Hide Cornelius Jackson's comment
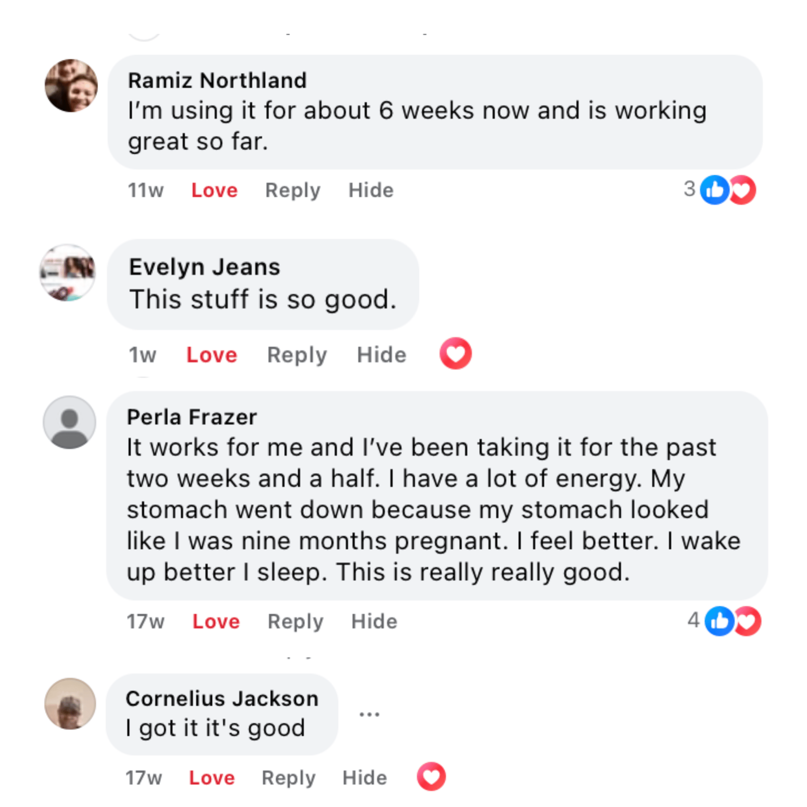The height and width of the screenshot is (807, 807). [364, 778]
